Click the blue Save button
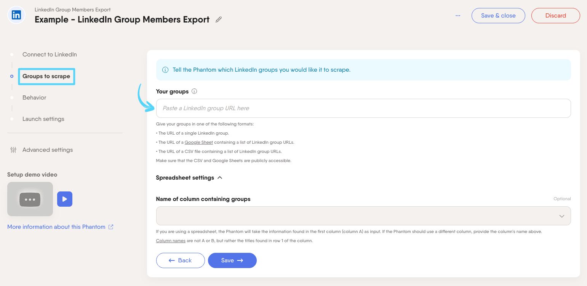The image size is (587, 286). click(232, 260)
